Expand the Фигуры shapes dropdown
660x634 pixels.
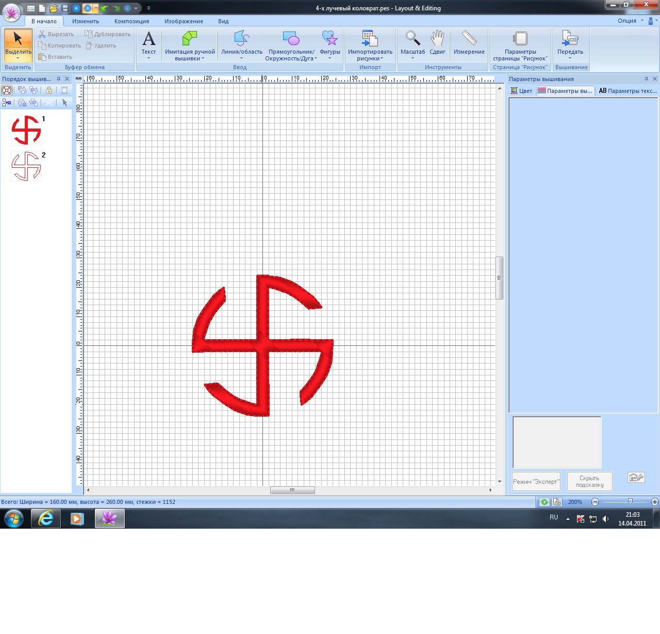[x=329, y=58]
